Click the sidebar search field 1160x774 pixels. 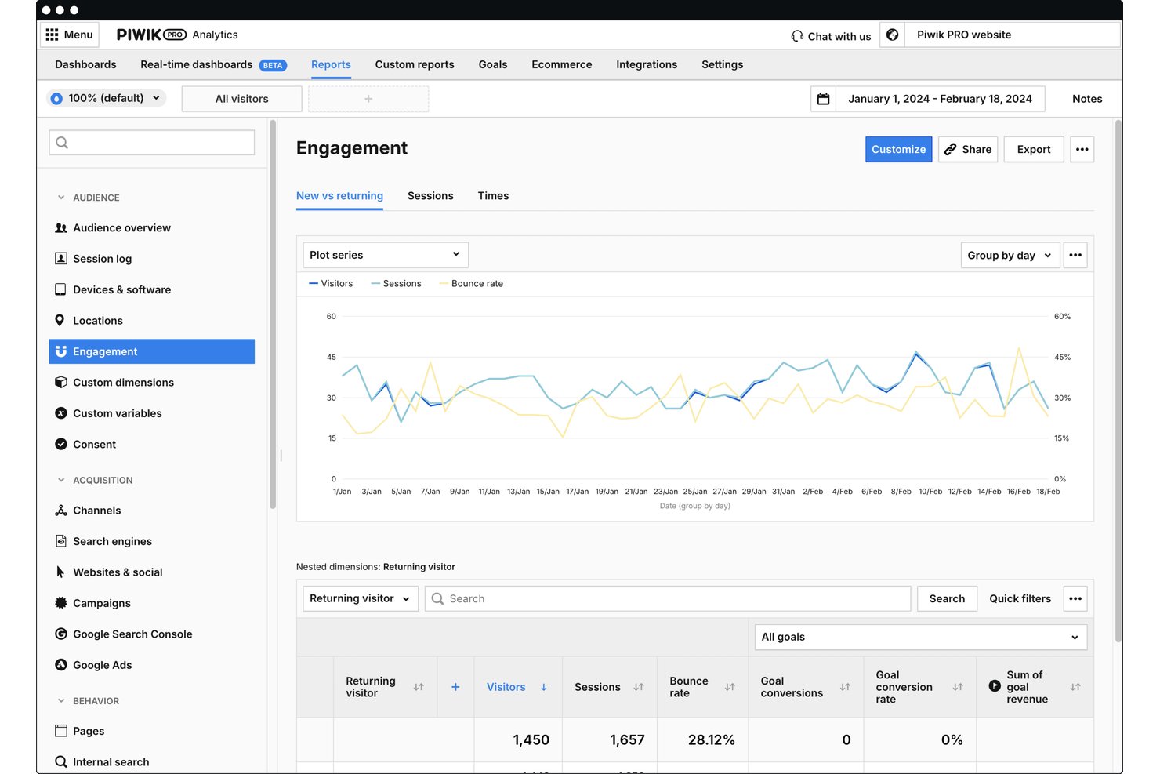click(x=152, y=142)
